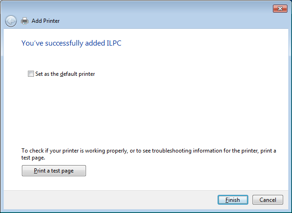Click the 'You've successfully added ILPC' heading

pos(72,43)
